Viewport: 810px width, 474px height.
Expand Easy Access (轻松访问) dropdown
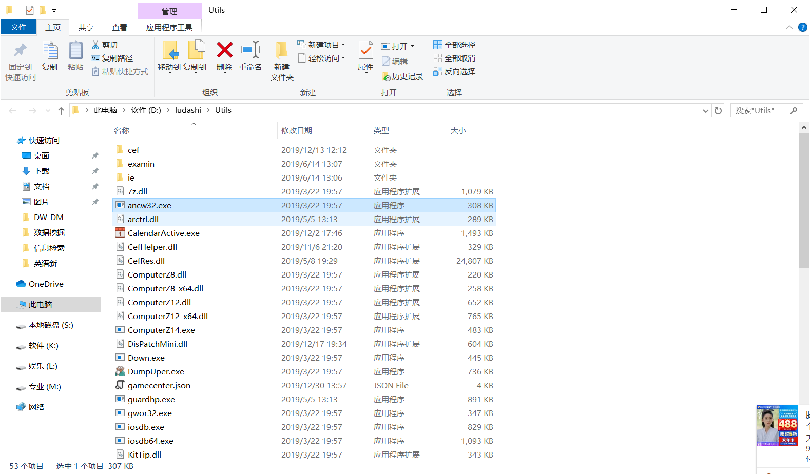[343, 58]
